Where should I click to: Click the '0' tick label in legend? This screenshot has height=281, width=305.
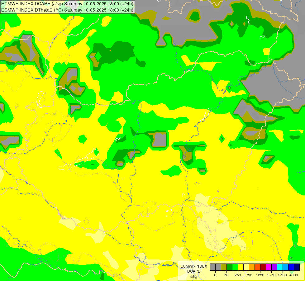215,275
